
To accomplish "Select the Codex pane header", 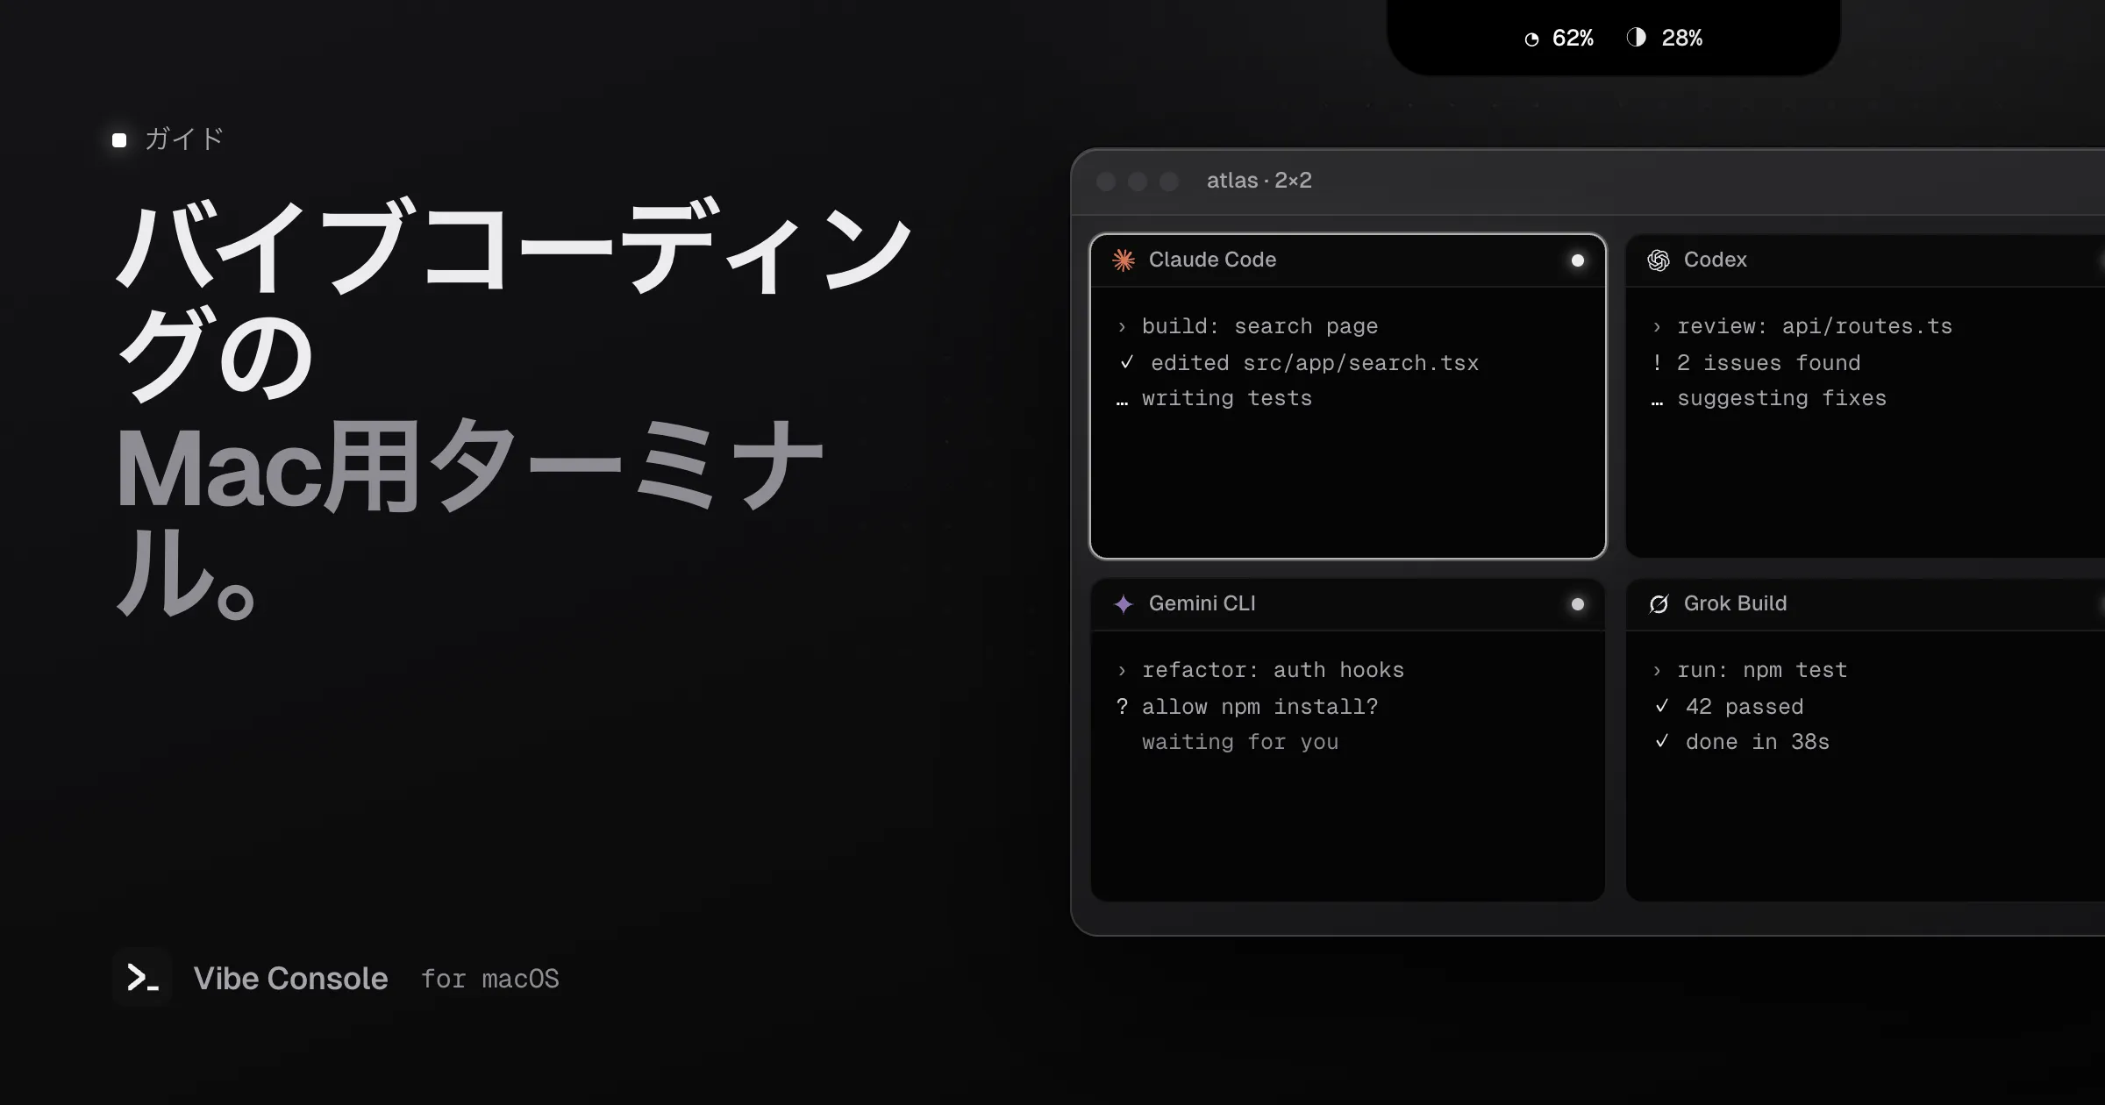I will [x=1865, y=260].
